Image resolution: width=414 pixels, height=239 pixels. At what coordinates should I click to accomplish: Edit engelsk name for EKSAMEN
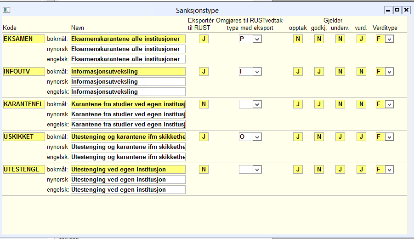click(x=128, y=59)
